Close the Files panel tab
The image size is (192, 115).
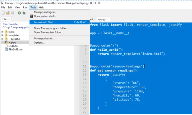(x=9, y=19)
